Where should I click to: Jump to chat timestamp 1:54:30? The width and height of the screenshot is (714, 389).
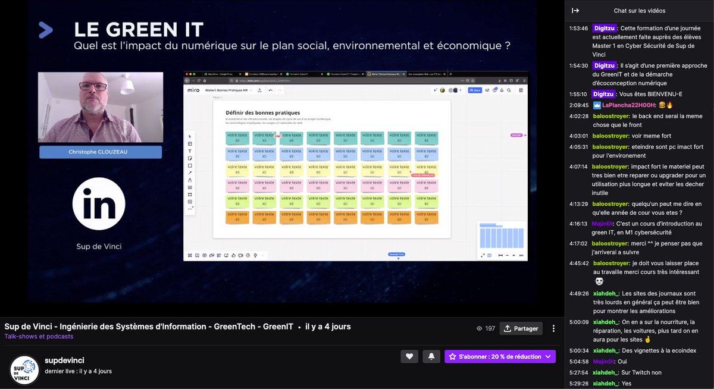[x=578, y=65]
